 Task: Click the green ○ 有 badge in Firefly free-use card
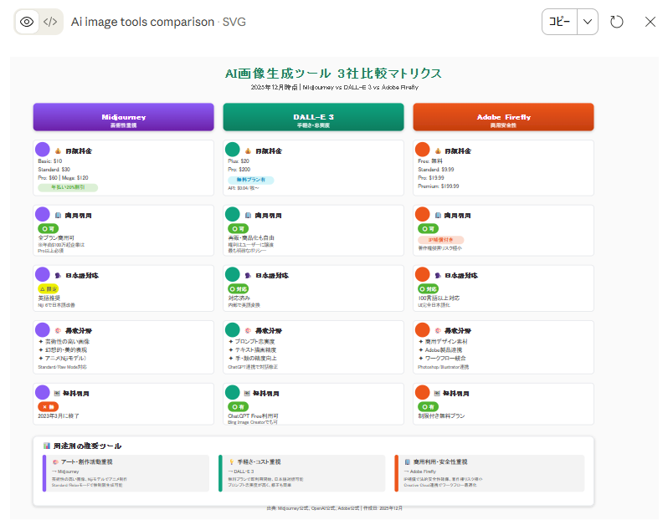[428, 407]
